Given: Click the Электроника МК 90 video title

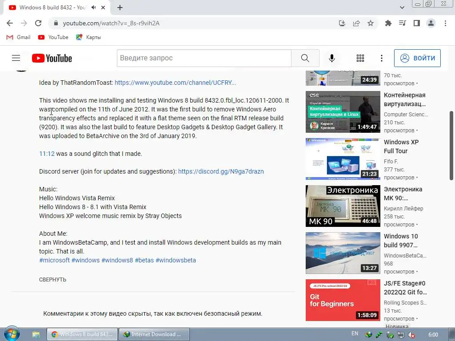Looking at the screenshot, I should [403, 194].
